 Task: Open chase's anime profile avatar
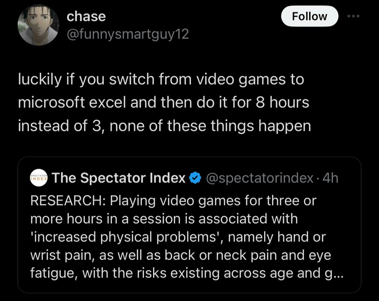click(x=38, y=25)
